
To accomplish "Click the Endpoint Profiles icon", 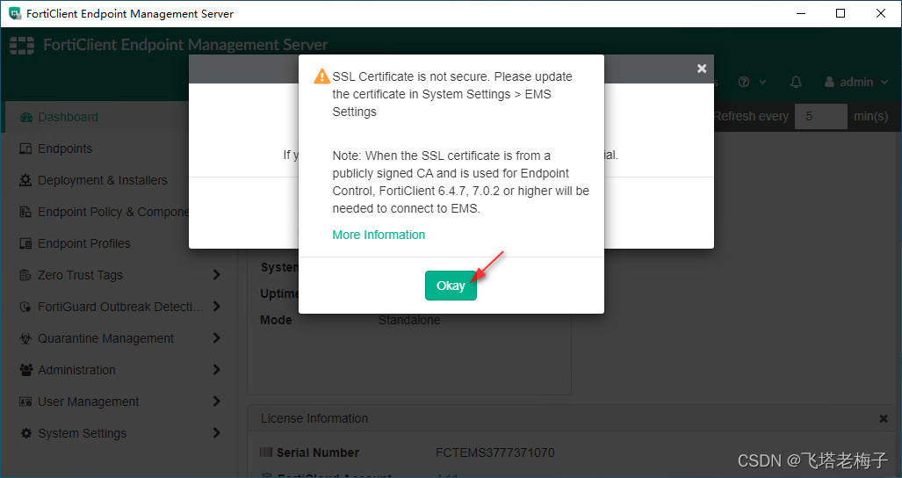I will tap(25, 244).
